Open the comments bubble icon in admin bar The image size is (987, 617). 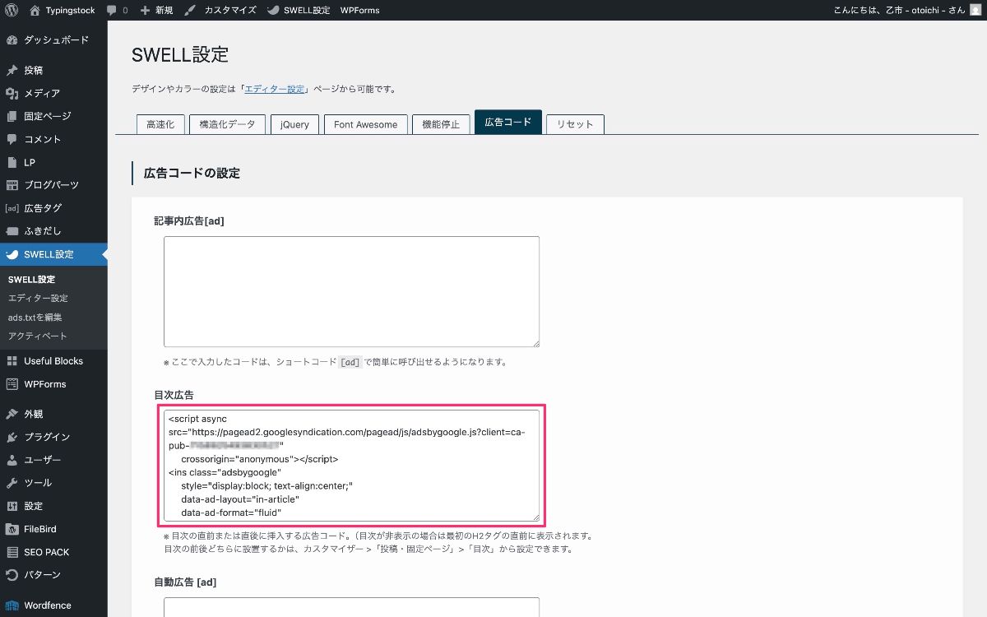111,11
